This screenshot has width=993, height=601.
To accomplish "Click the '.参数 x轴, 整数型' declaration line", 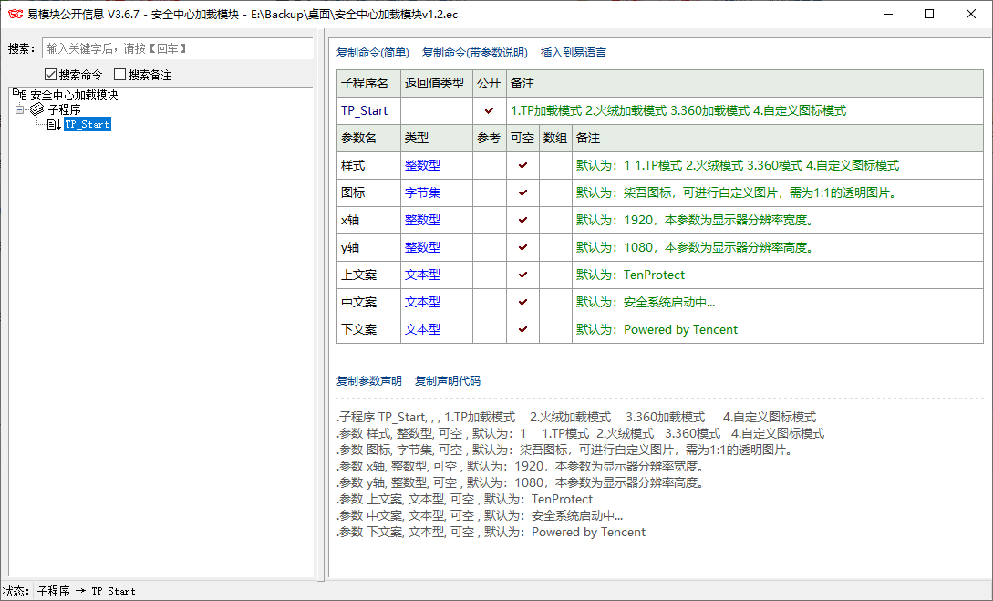I will tap(521, 466).
